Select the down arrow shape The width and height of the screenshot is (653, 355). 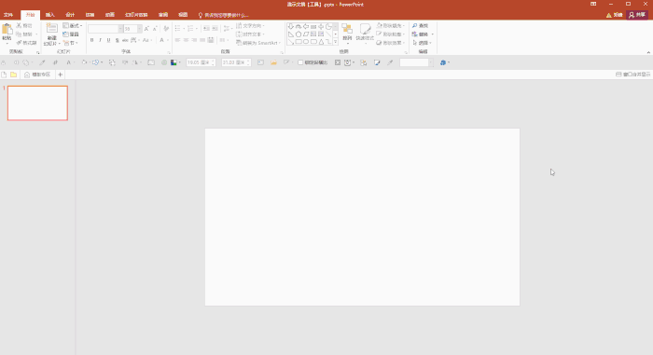click(291, 26)
